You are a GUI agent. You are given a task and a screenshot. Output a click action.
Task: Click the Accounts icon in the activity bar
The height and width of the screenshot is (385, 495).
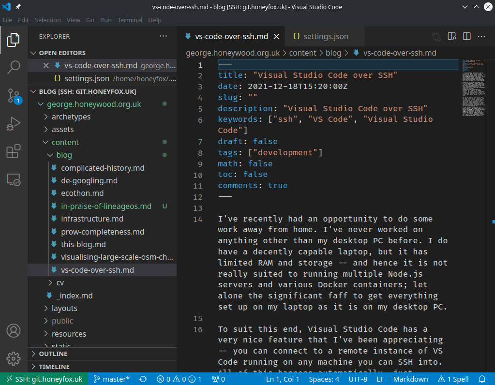click(x=13, y=331)
